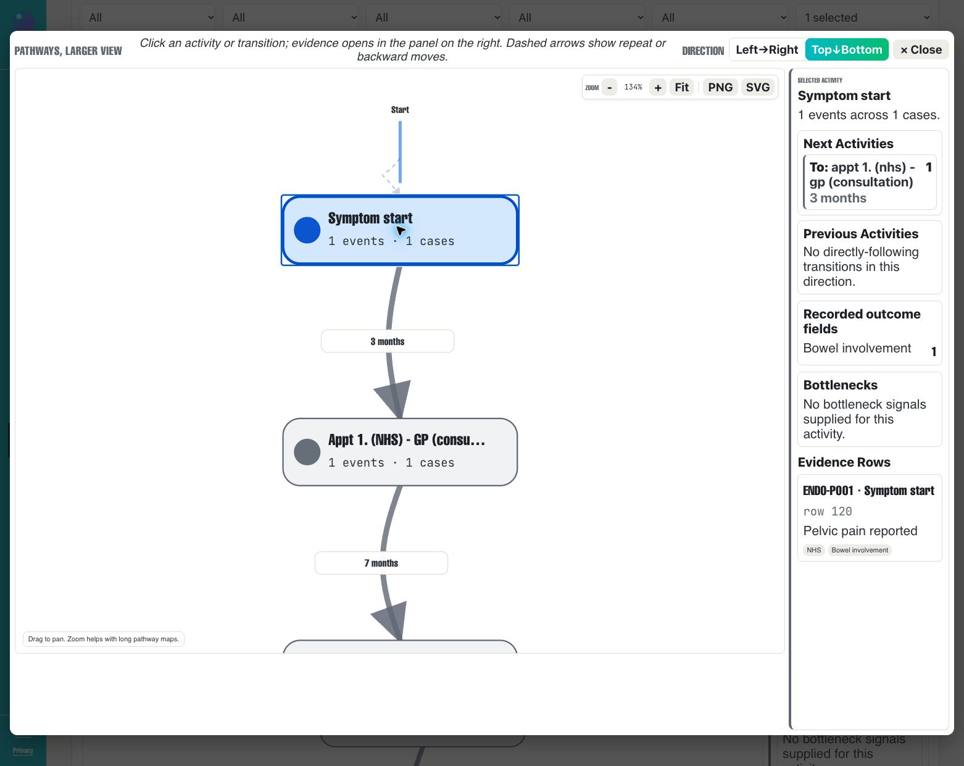Export the pathway as SVG

pos(758,88)
